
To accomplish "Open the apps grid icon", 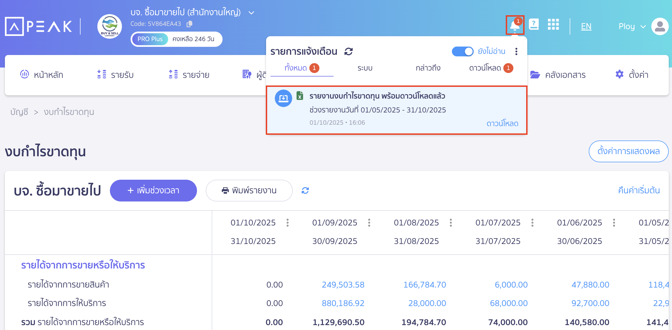I will click(x=553, y=25).
